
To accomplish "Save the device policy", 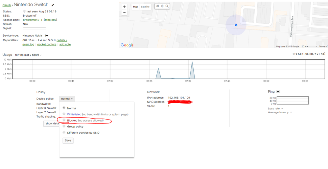I will [x=68, y=141].
